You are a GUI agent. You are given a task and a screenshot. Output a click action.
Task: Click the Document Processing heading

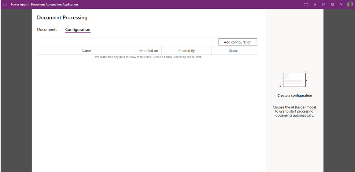tap(62, 18)
